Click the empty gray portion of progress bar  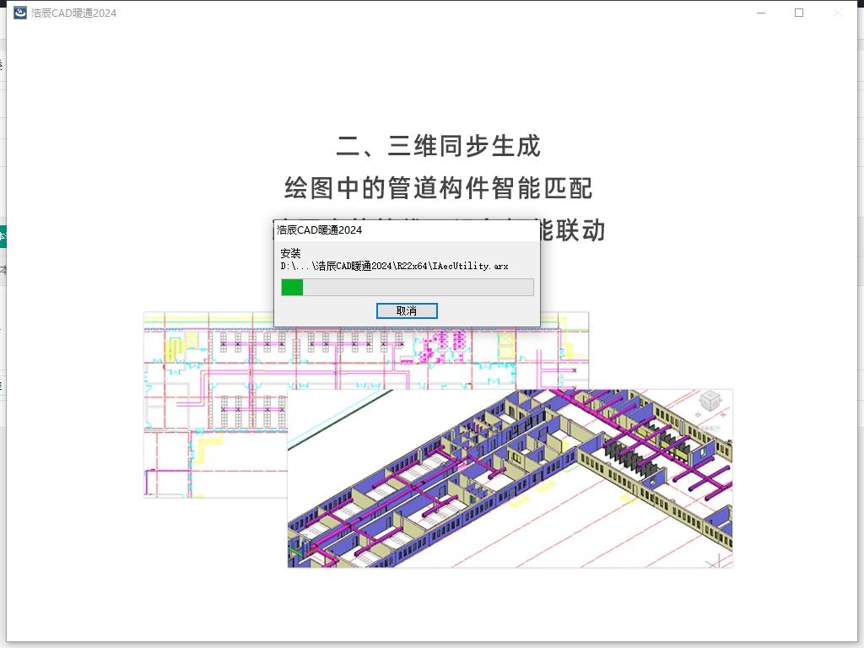tap(418, 288)
